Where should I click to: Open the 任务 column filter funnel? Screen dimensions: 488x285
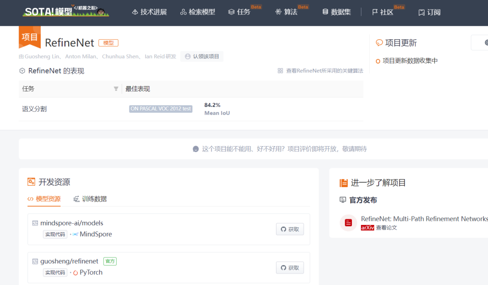[116, 89]
